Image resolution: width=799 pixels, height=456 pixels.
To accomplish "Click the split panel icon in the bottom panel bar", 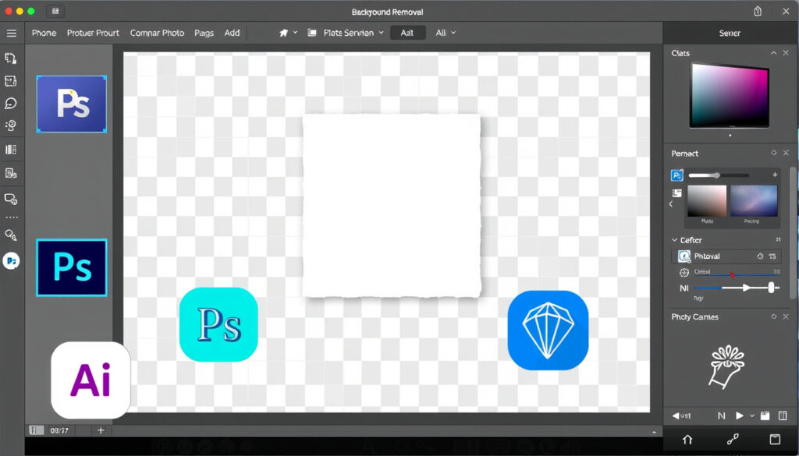I will coord(783,415).
